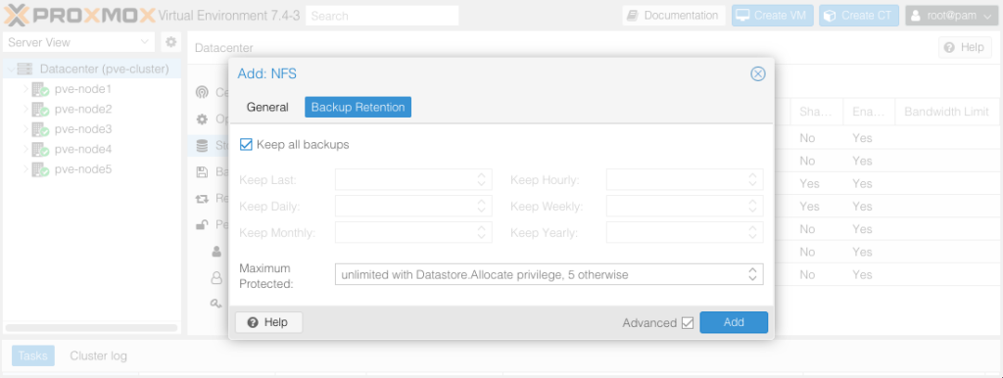Screen dimensions: 1003x378
Task: Click the API tokens user outline icon
Action: click(x=216, y=277)
